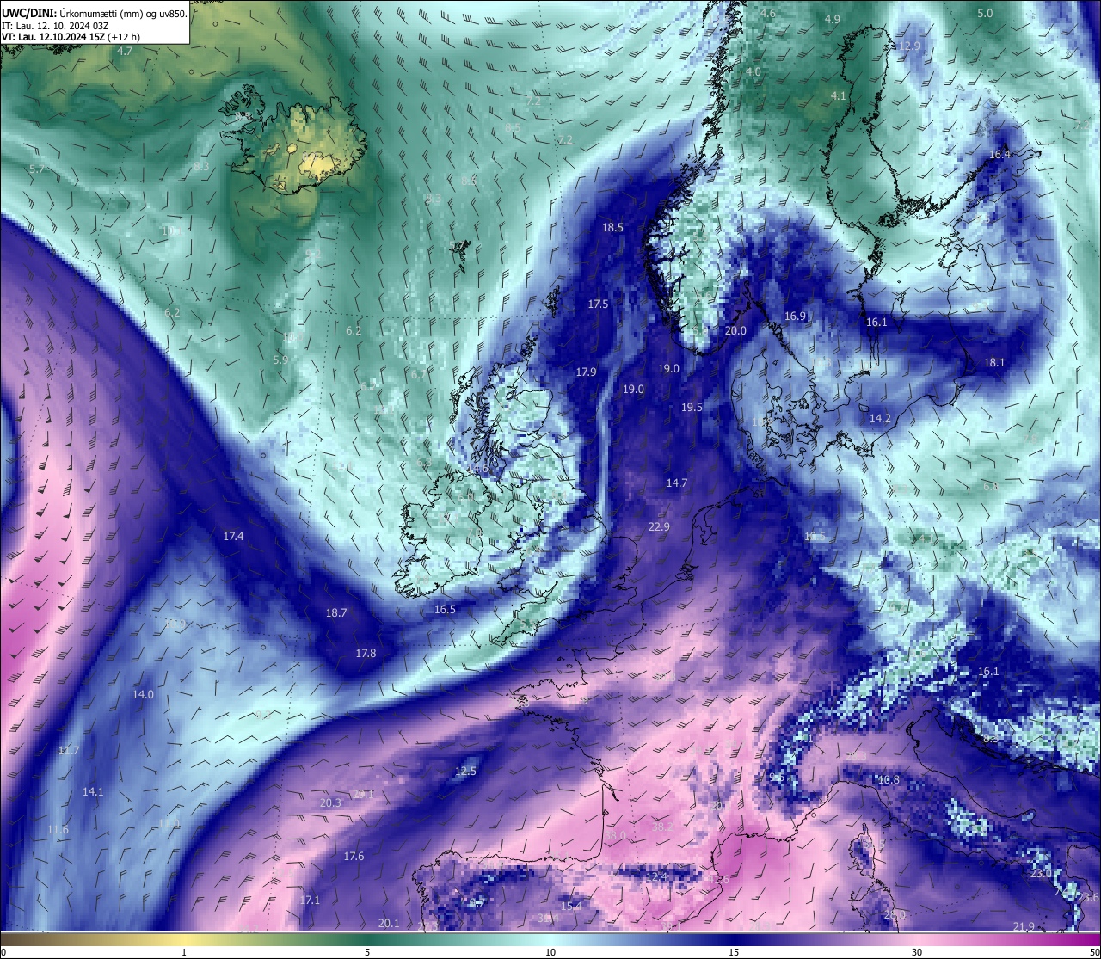Click the map value 10.8
The width and height of the screenshot is (1101, 959).
tap(889, 781)
